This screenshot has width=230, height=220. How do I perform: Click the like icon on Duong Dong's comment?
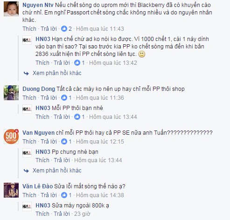tap(64, 98)
